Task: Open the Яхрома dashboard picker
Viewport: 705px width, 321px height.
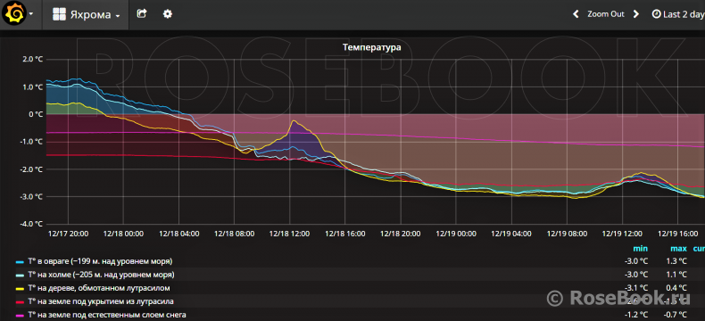Action: click(x=86, y=14)
